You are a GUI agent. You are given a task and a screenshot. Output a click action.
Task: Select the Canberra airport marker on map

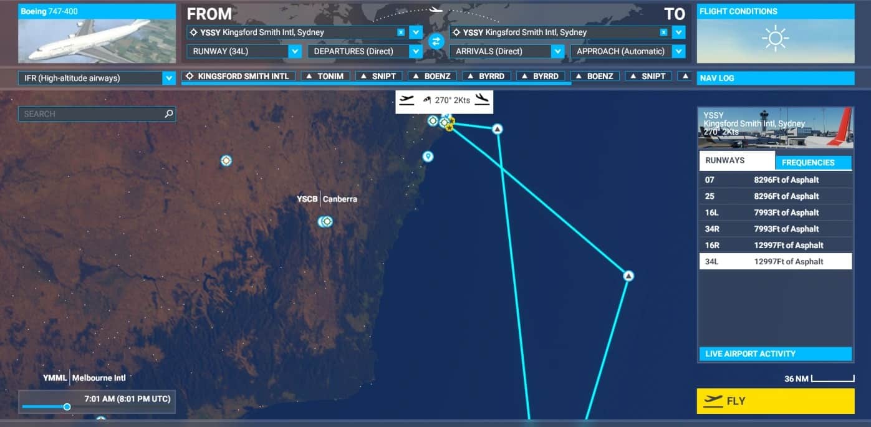[x=325, y=221]
